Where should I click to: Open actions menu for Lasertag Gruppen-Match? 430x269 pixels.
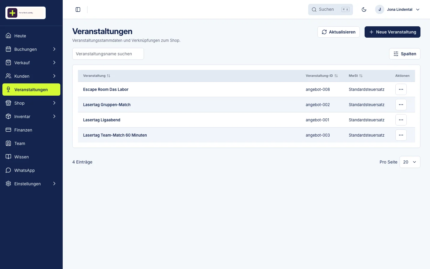pyautogui.click(x=401, y=105)
